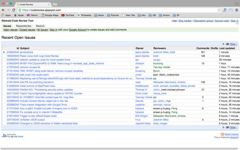
Task: Open the Popular bookmarks folder
Action: click(x=113, y=15)
